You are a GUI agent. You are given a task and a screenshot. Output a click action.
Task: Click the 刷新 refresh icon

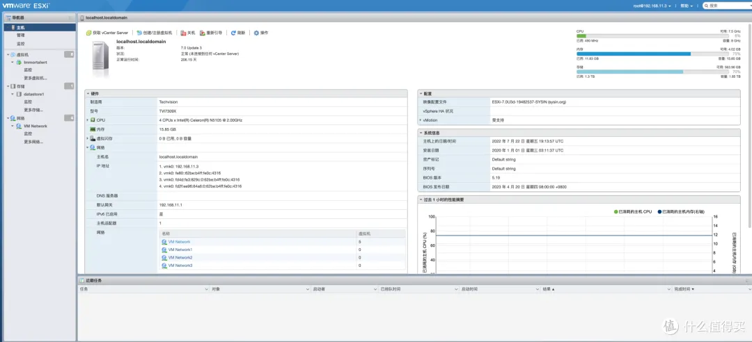click(x=233, y=33)
